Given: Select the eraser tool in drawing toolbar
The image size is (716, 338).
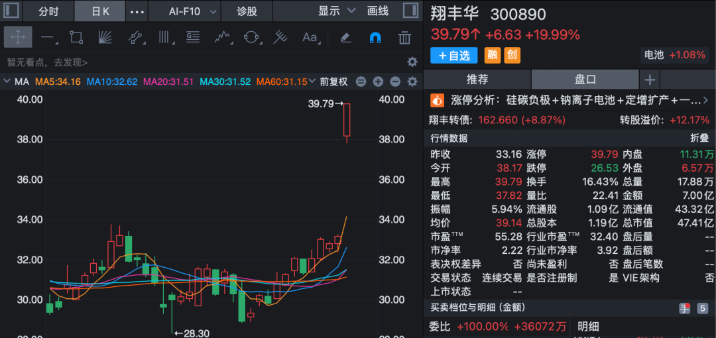Looking at the screenshot, I should (x=345, y=37).
